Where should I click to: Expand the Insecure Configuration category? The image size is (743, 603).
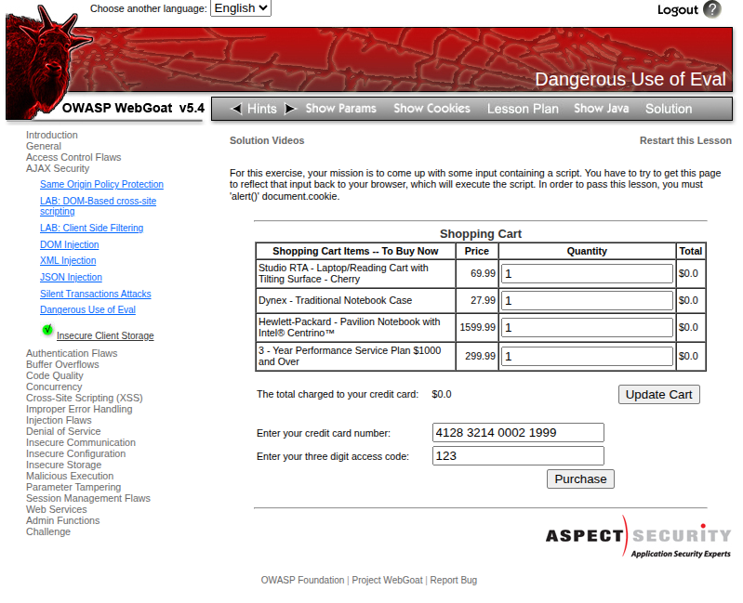coord(76,453)
